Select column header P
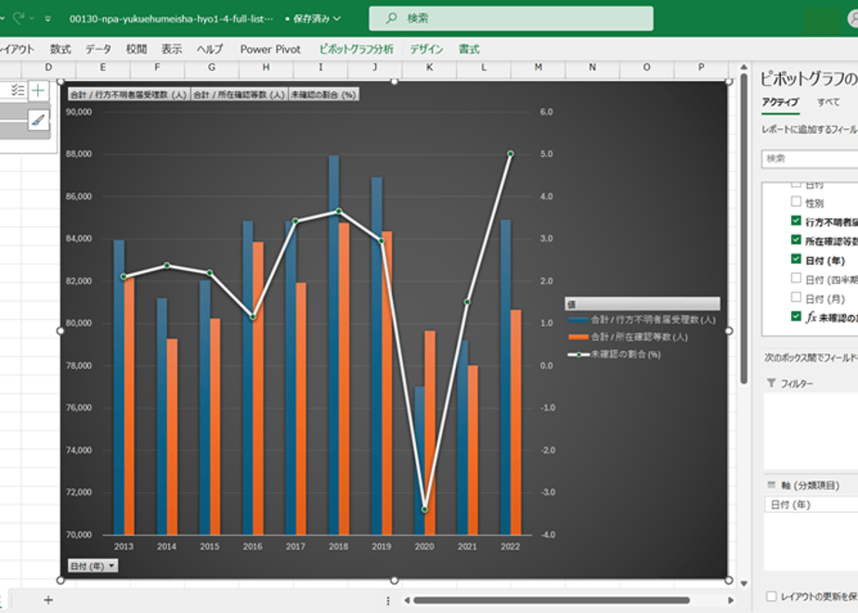 (x=701, y=67)
